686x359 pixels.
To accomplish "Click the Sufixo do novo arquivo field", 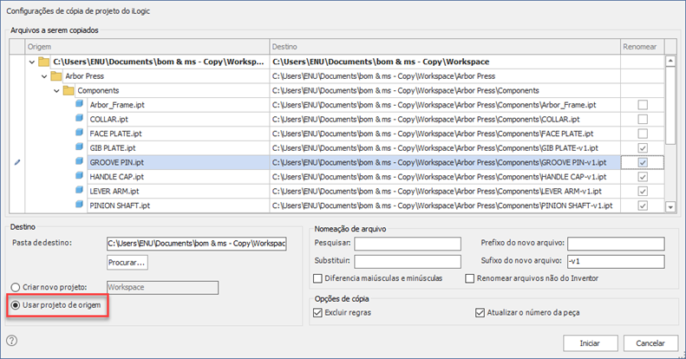I will point(615,261).
